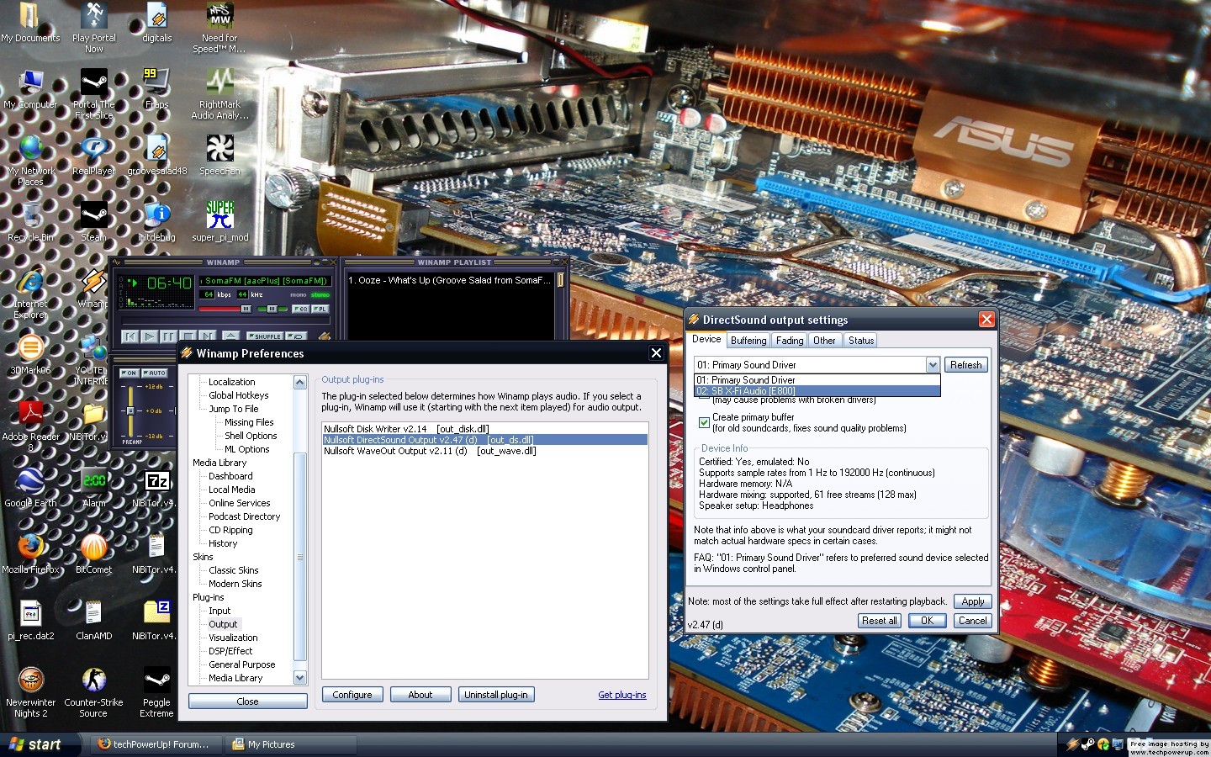Select the Recycle Bin desktop icon
Screen dimensions: 1211x757
coord(30,221)
